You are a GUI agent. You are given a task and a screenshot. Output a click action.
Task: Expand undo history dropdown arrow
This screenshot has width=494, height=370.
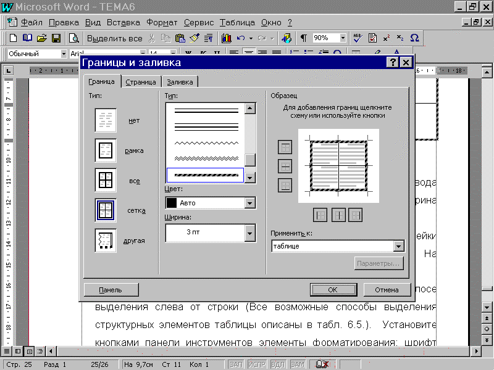coord(251,38)
